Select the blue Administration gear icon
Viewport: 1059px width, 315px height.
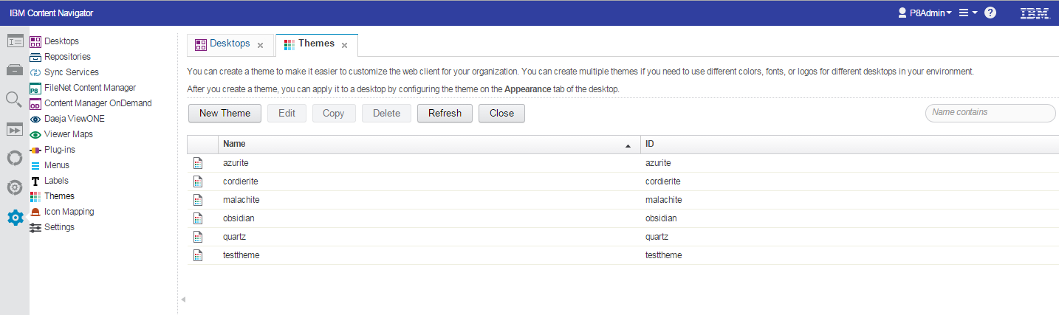click(15, 218)
